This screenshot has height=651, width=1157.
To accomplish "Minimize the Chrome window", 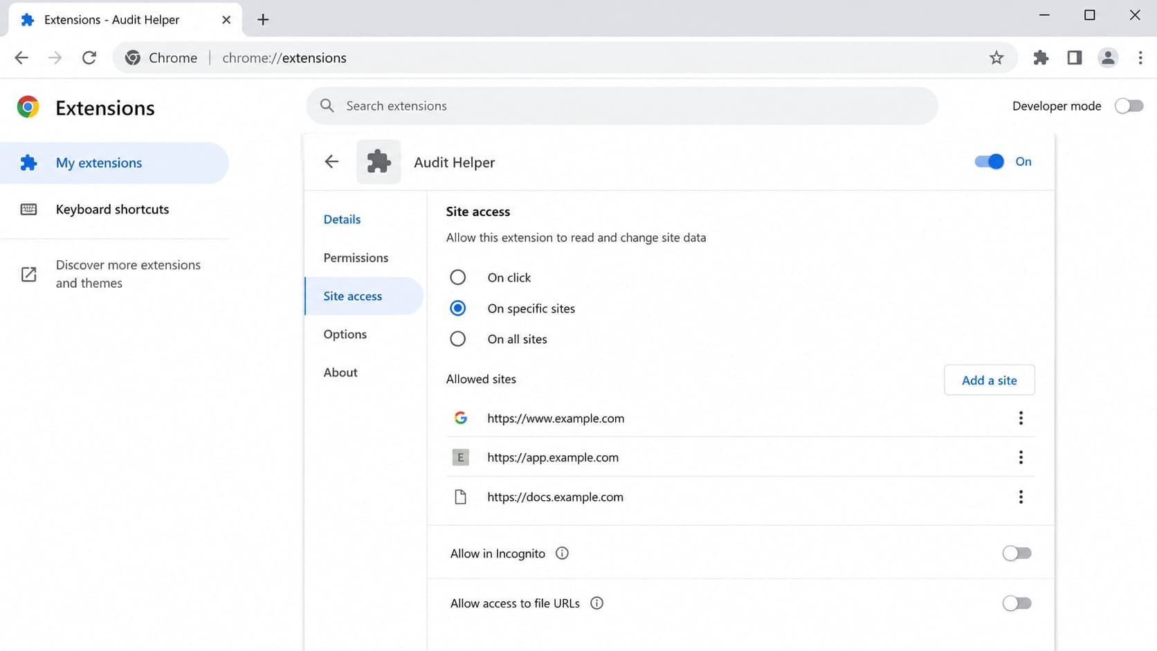I will click(1044, 15).
